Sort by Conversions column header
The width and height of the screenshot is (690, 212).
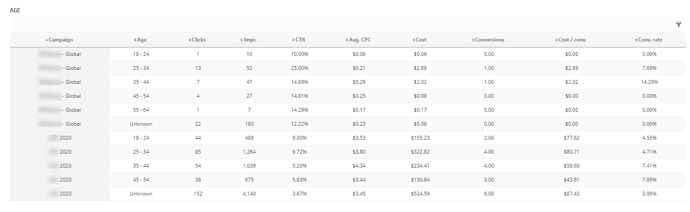[489, 40]
